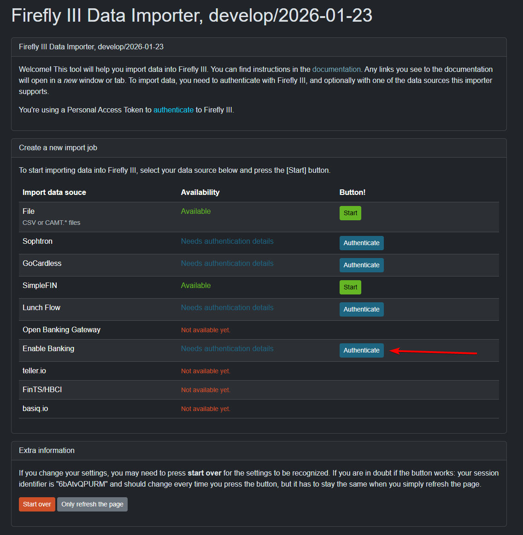Click the first card's version header text
Image resolution: width=523 pixels, height=535 pixels.
click(91, 47)
